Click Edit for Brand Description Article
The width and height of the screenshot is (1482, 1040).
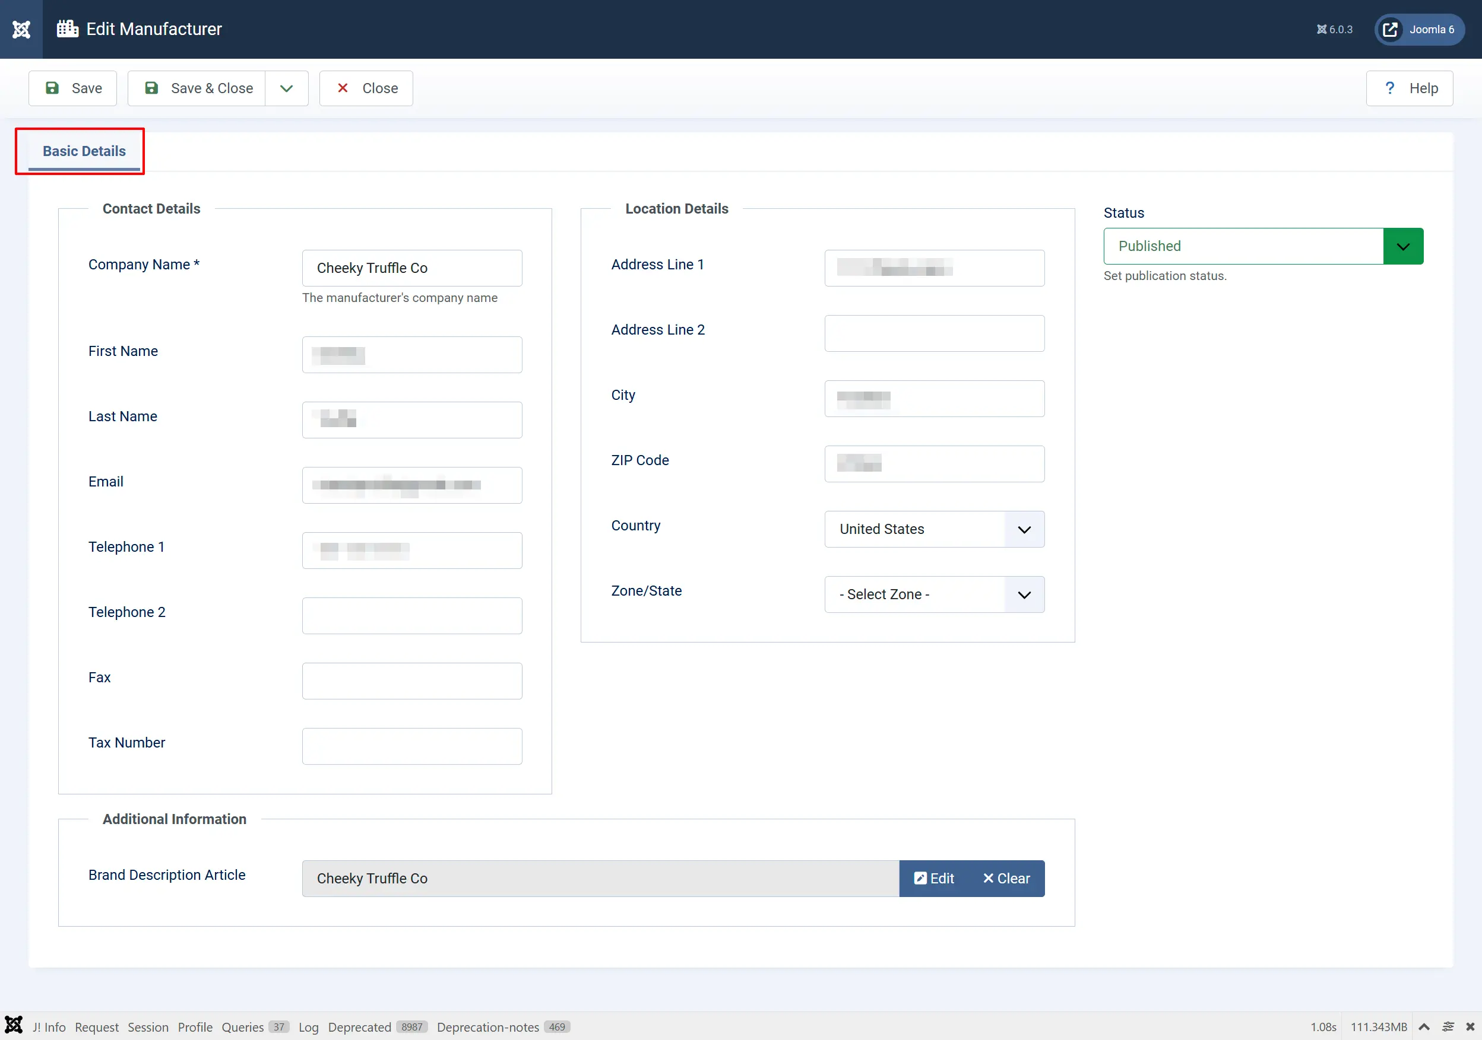(933, 878)
